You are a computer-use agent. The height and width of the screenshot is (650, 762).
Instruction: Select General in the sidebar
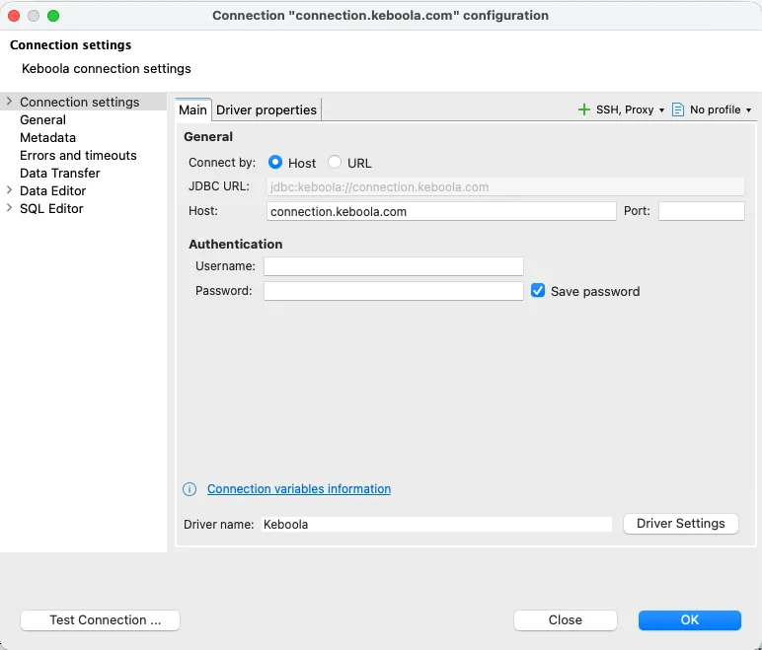coord(42,119)
